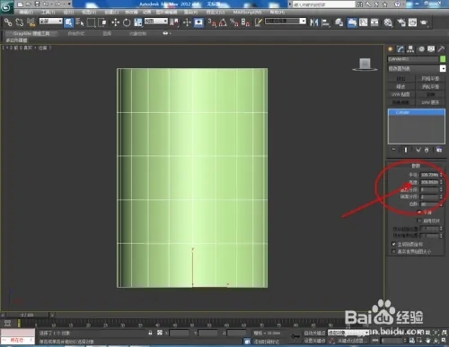Open the Help menu next to MAXScript
The width and height of the screenshot is (449, 347).
pos(277,13)
